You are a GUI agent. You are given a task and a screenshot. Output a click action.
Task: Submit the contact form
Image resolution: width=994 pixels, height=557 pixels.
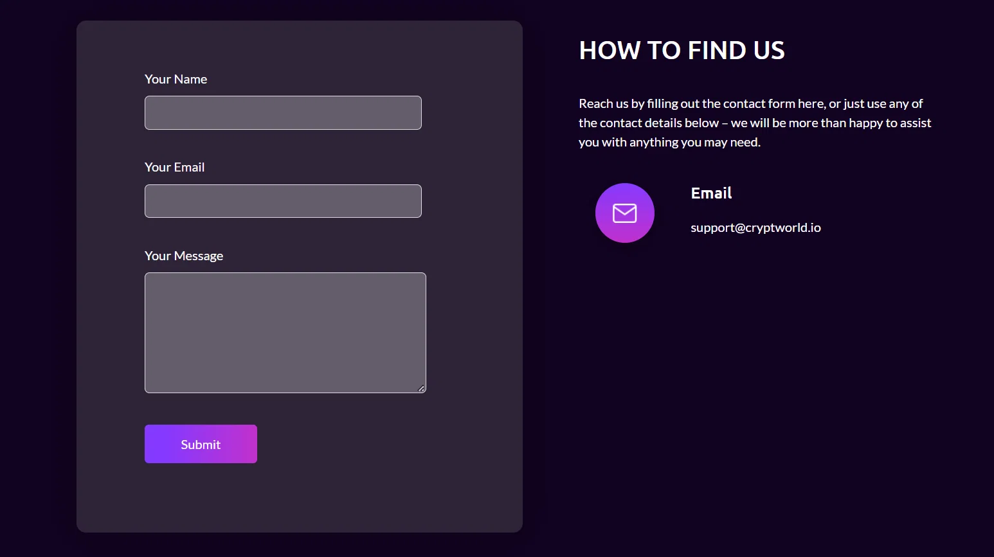point(201,444)
